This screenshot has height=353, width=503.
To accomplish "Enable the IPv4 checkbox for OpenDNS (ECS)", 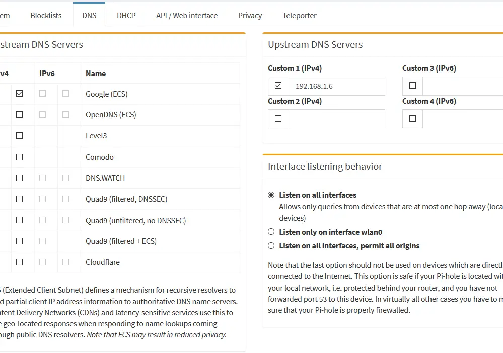I will point(19,115).
